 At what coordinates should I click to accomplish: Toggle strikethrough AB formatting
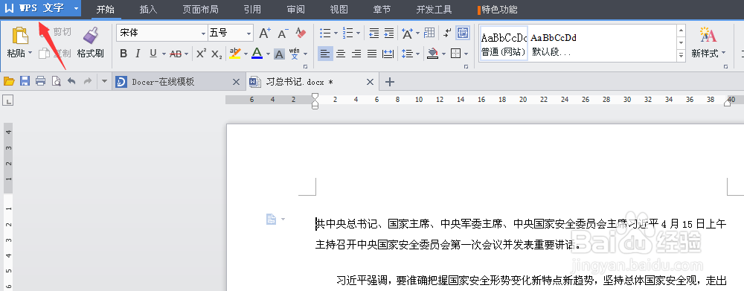pyautogui.click(x=176, y=54)
